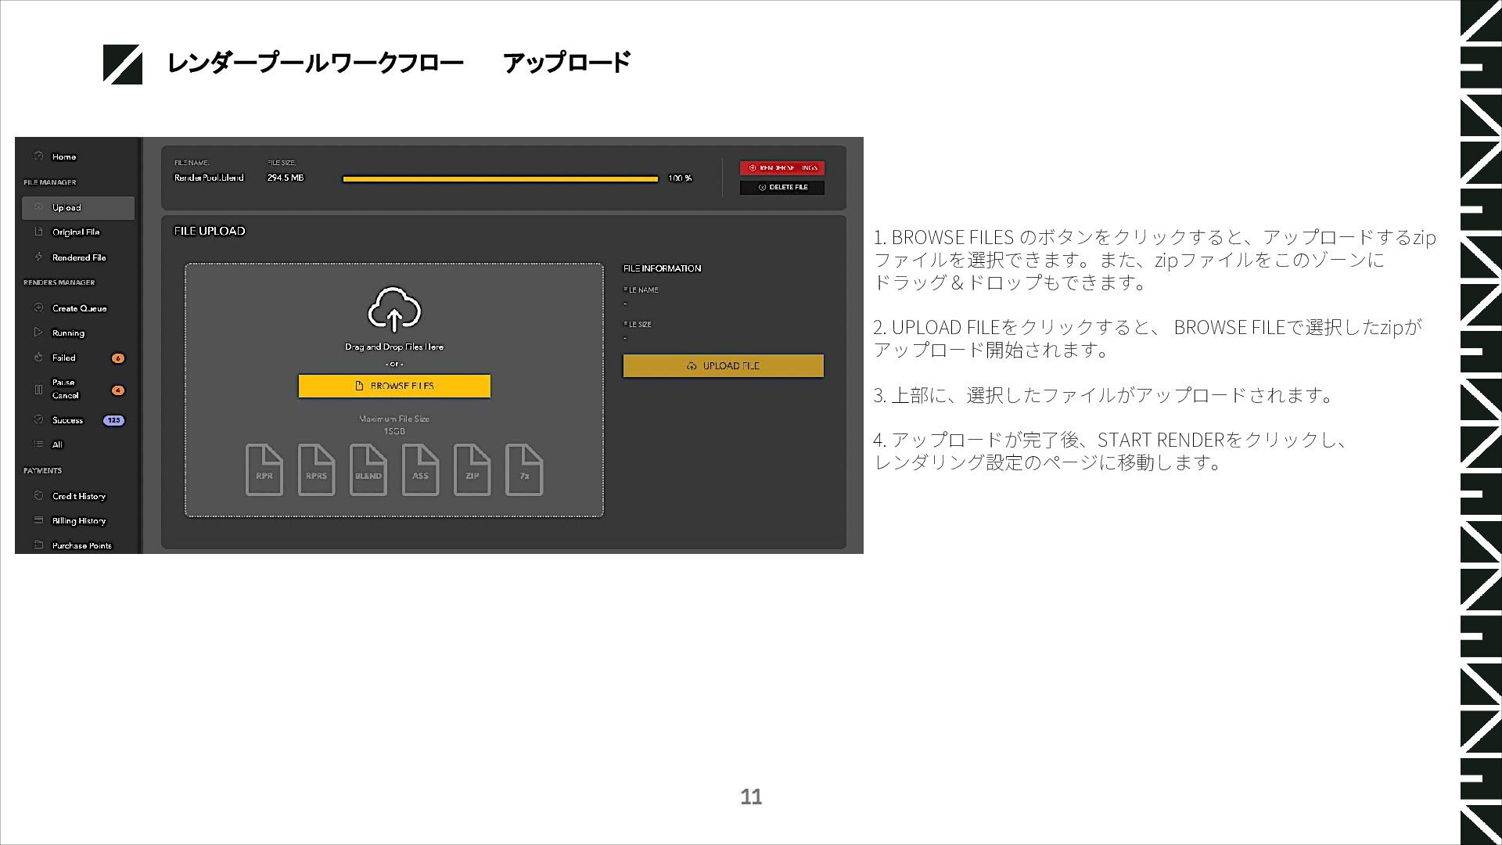This screenshot has width=1502, height=845.
Task: Click the ZIP file format icon
Action: click(x=472, y=469)
